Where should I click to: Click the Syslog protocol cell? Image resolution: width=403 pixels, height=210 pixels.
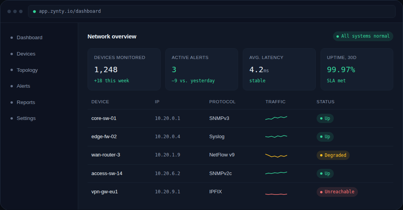tap(217, 137)
